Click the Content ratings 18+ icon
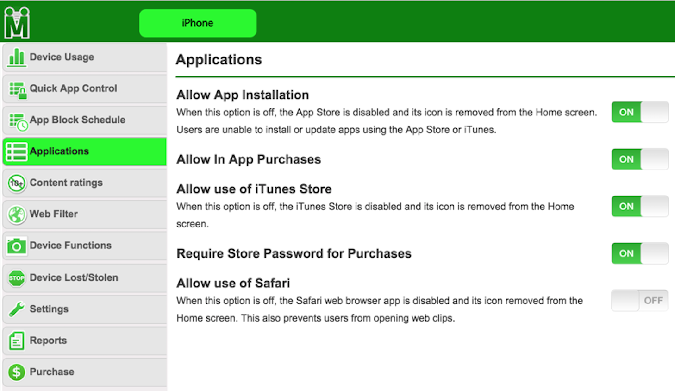675x391 pixels. 17,183
